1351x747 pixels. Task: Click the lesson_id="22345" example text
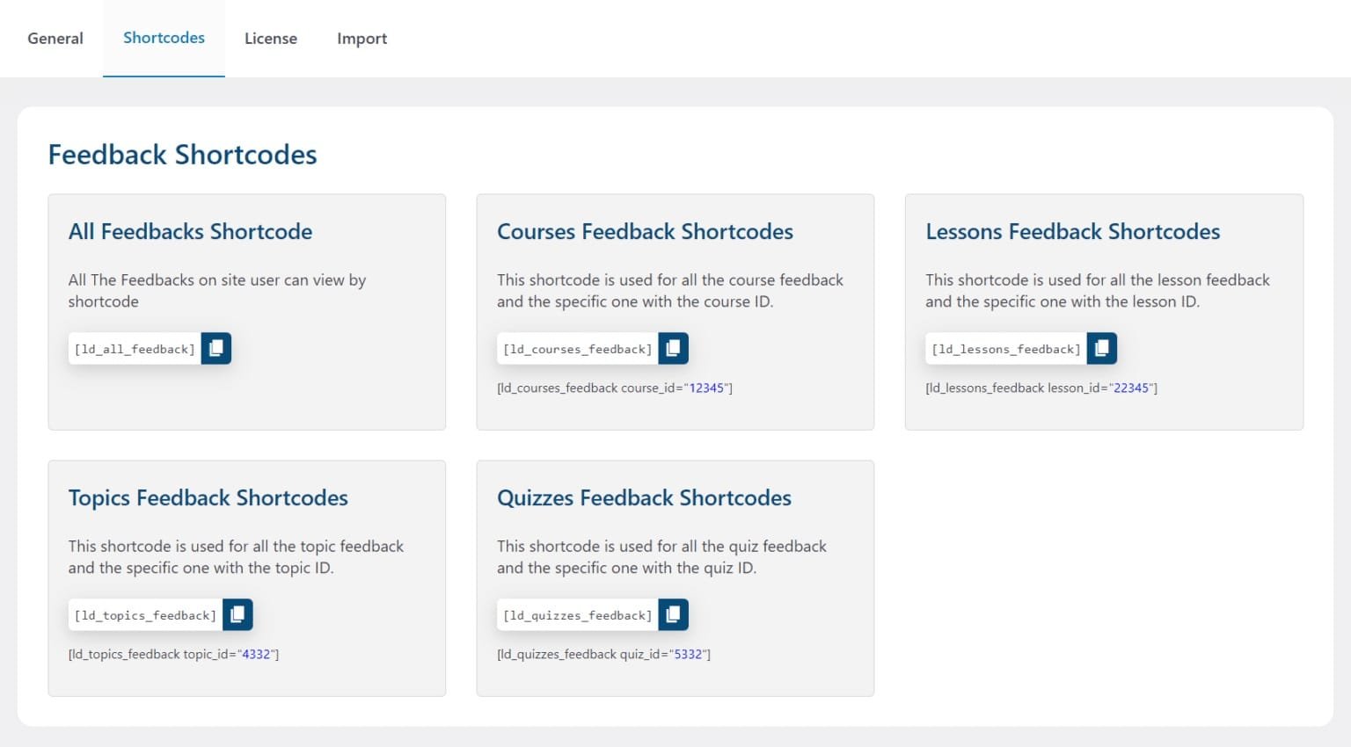click(1041, 388)
